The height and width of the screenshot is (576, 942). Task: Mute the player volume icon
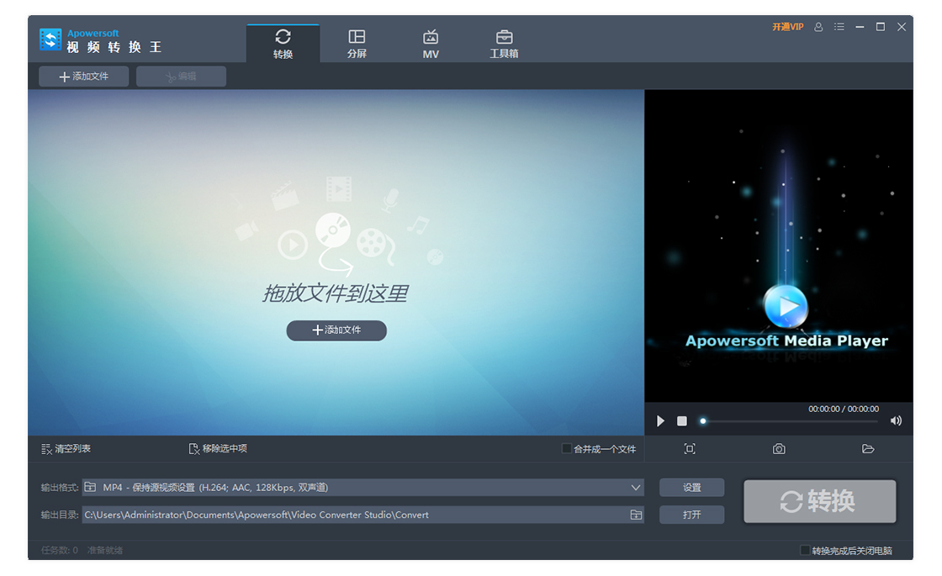[x=896, y=421]
